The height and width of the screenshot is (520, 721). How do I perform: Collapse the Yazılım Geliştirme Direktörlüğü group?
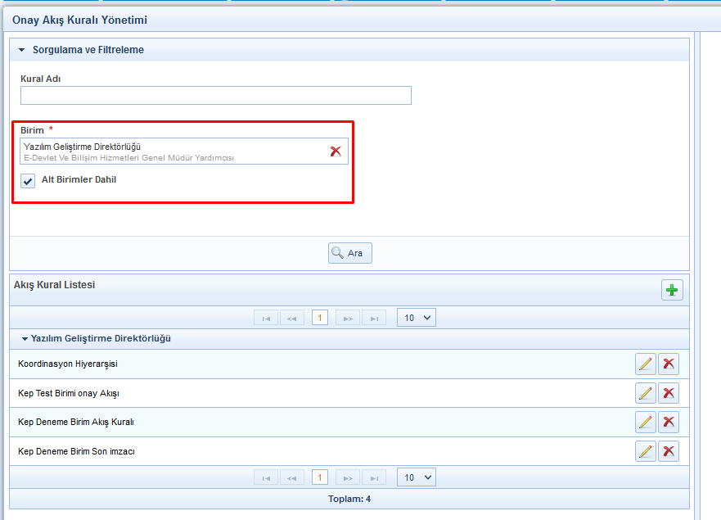(x=25, y=339)
